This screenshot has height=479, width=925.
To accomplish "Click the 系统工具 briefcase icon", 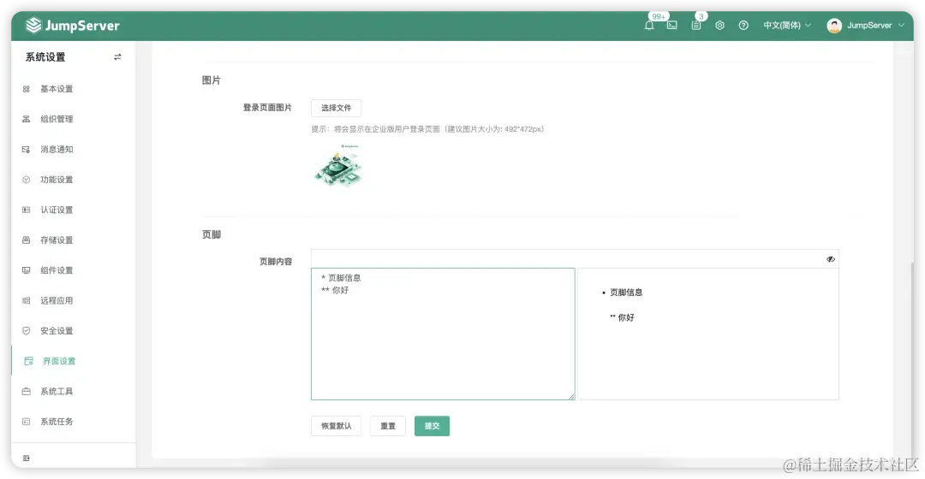I will [26, 391].
